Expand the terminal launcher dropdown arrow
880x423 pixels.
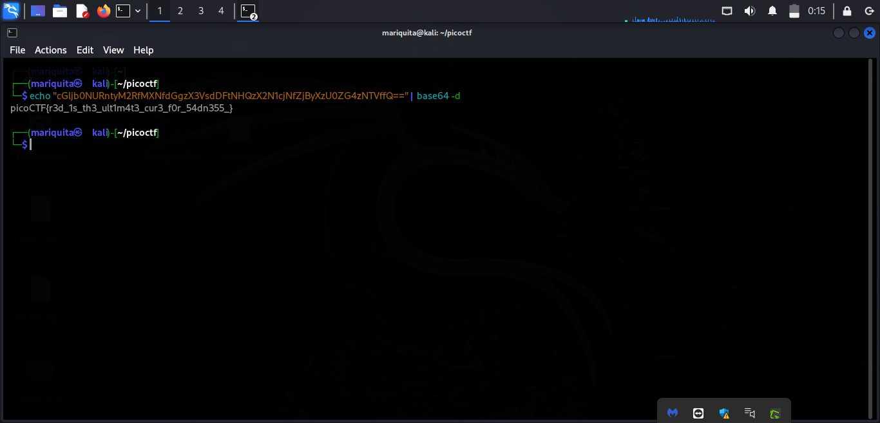click(x=138, y=11)
